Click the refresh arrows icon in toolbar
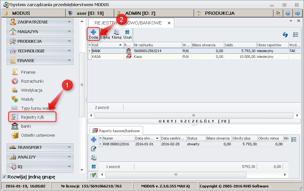Image resolution: width=304 pixels, height=191 pixels. click(x=285, y=35)
